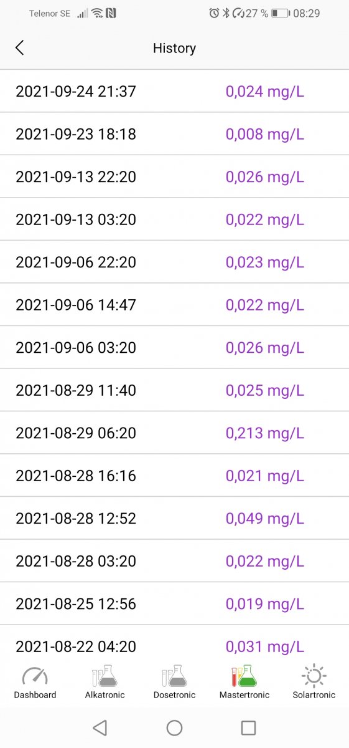The height and width of the screenshot is (748, 349).
Task: Switch to the Solartronic tab label
Action: tap(314, 695)
